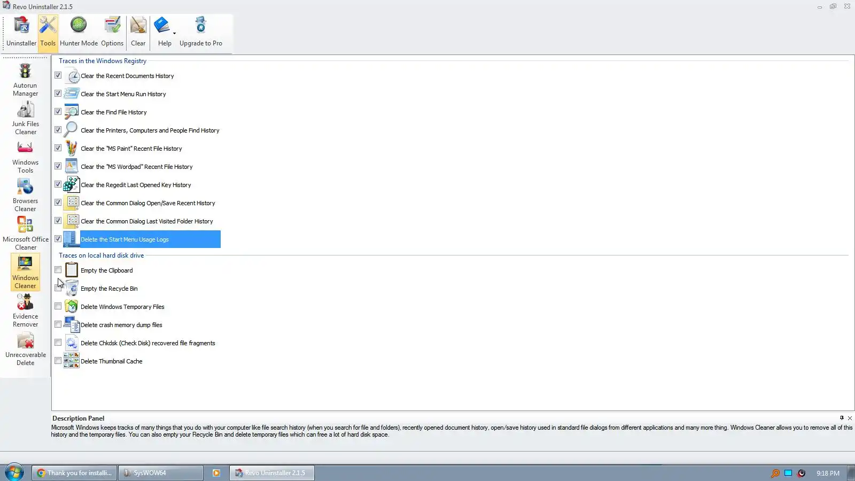Viewport: 855px width, 481px height.
Task: Open the Windows Start button
Action: pyautogui.click(x=14, y=472)
